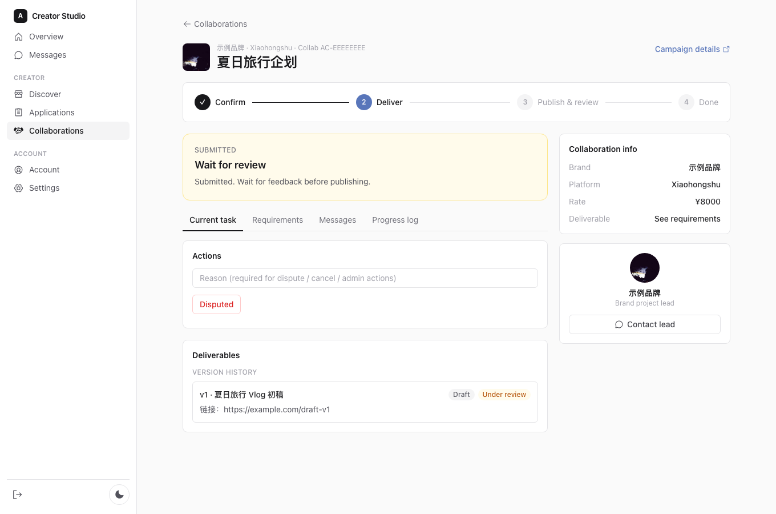This screenshot has height=514, width=776.
Task: Open Overview via its home icon
Action: pyautogui.click(x=18, y=37)
